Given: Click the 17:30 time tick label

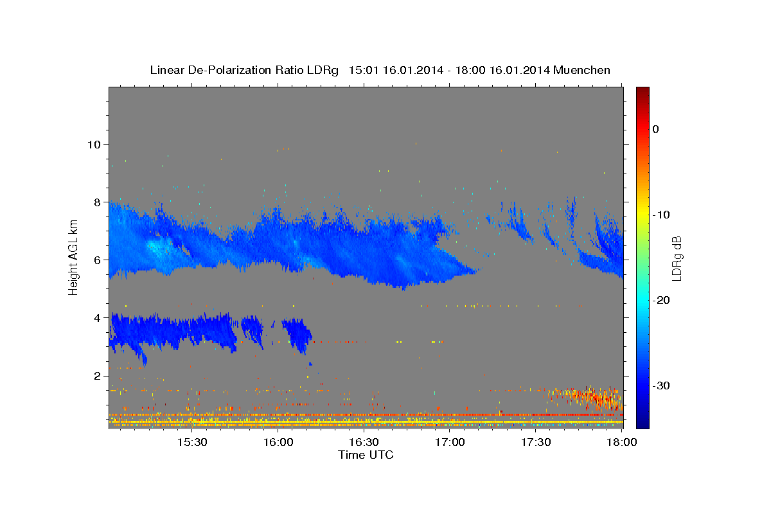Looking at the screenshot, I should click(536, 443).
